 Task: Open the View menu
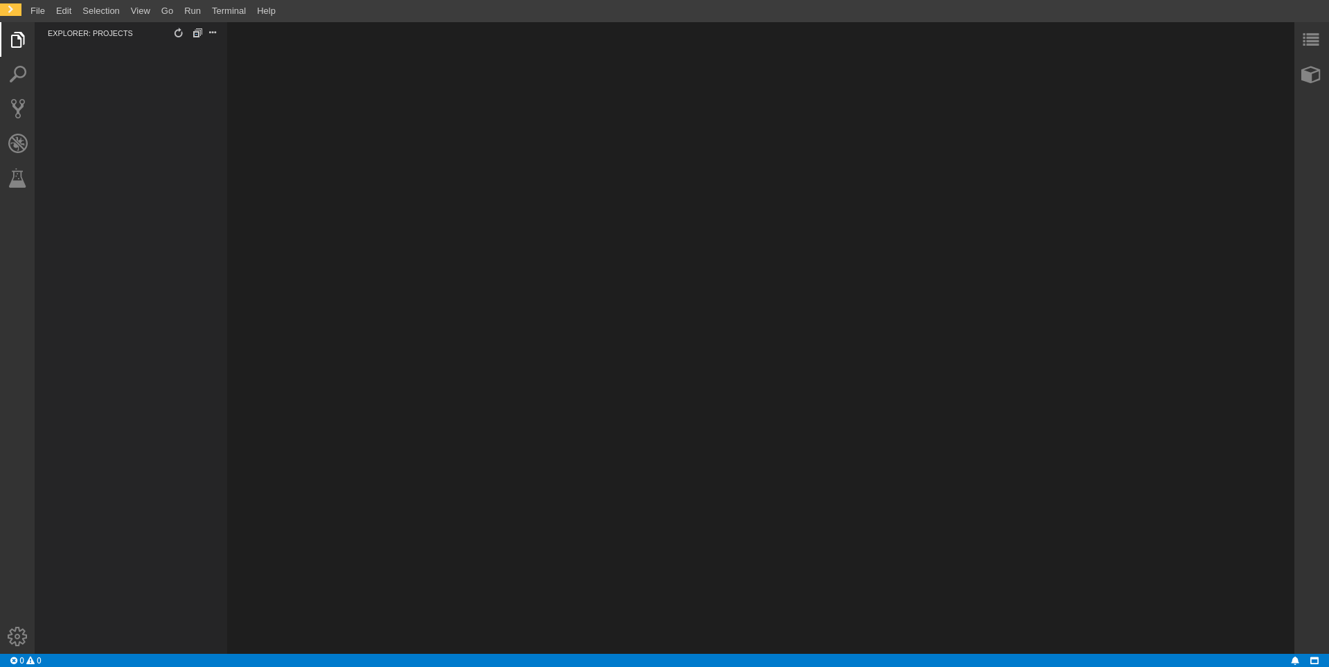141,11
